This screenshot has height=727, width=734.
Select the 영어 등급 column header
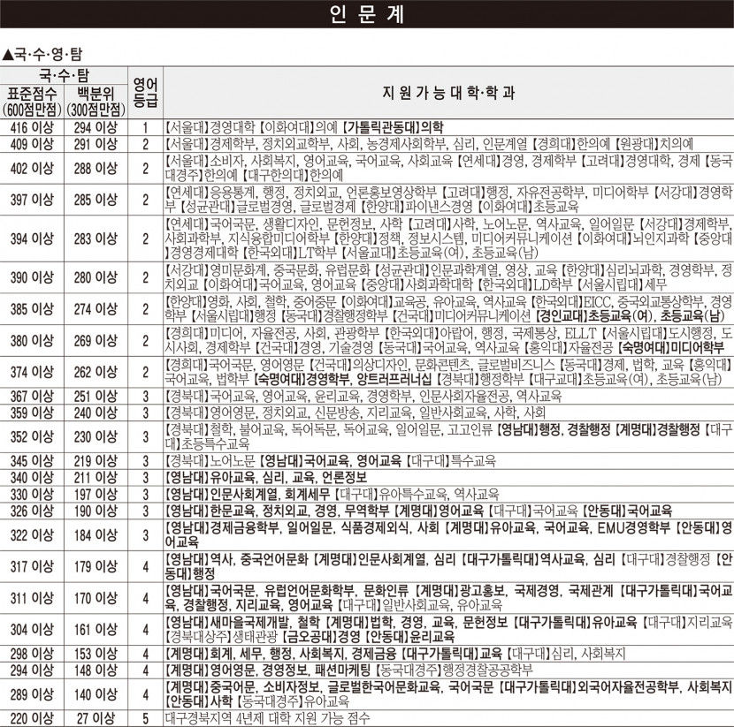(145, 93)
